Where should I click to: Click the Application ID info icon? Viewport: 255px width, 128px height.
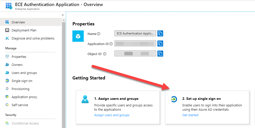111,44
